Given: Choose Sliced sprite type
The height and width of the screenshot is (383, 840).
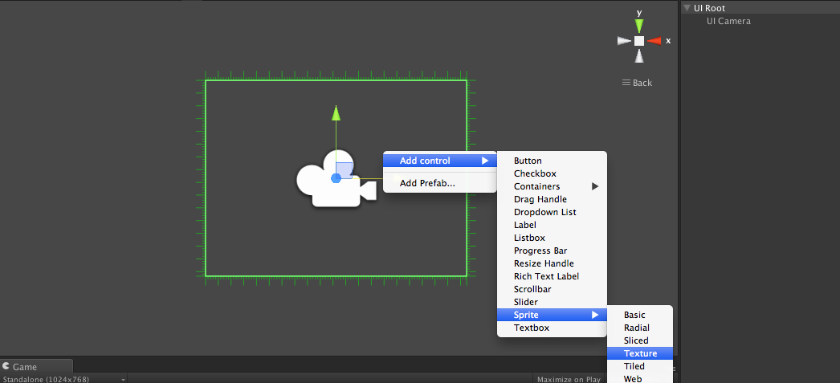Looking at the screenshot, I should pyautogui.click(x=640, y=340).
